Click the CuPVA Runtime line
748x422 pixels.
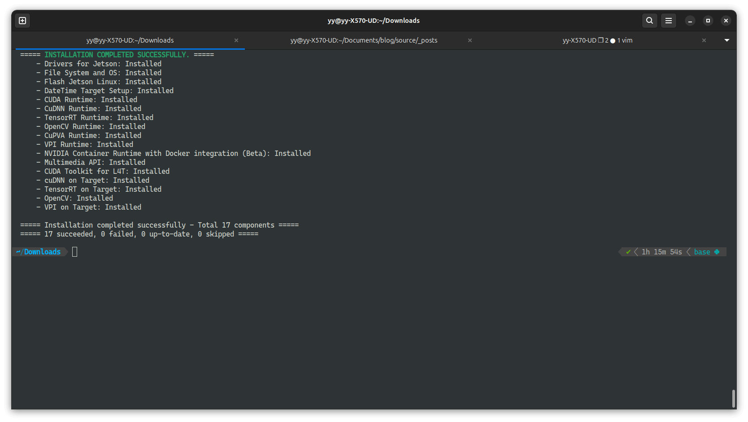click(89, 135)
